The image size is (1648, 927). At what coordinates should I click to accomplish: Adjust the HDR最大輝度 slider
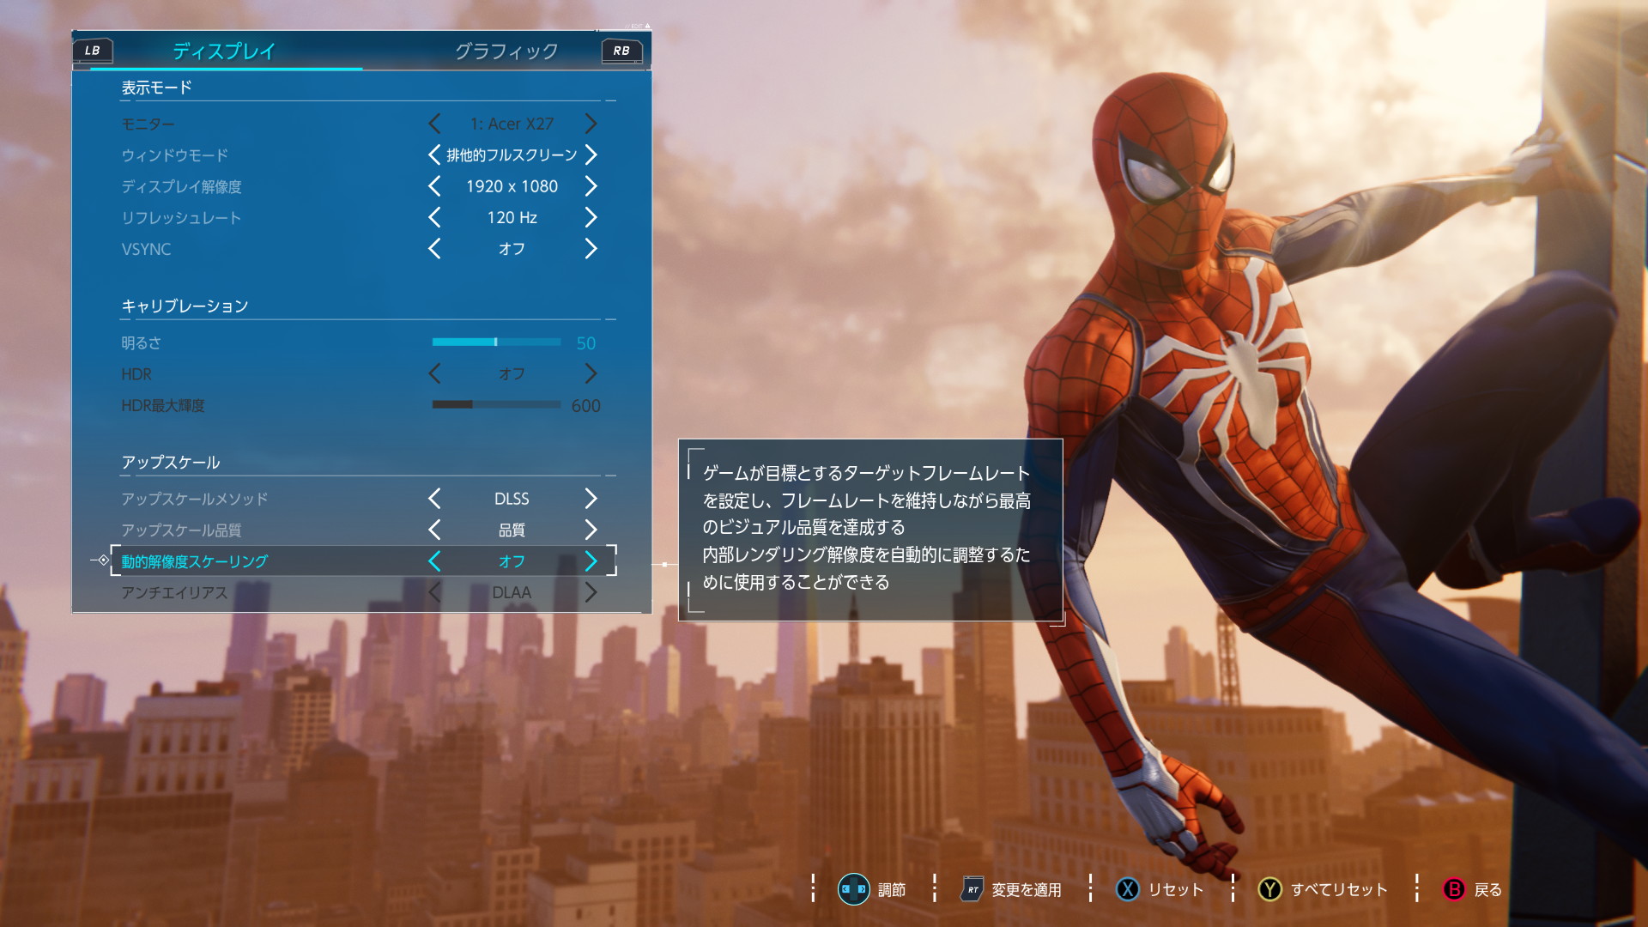pyautogui.click(x=496, y=404)
